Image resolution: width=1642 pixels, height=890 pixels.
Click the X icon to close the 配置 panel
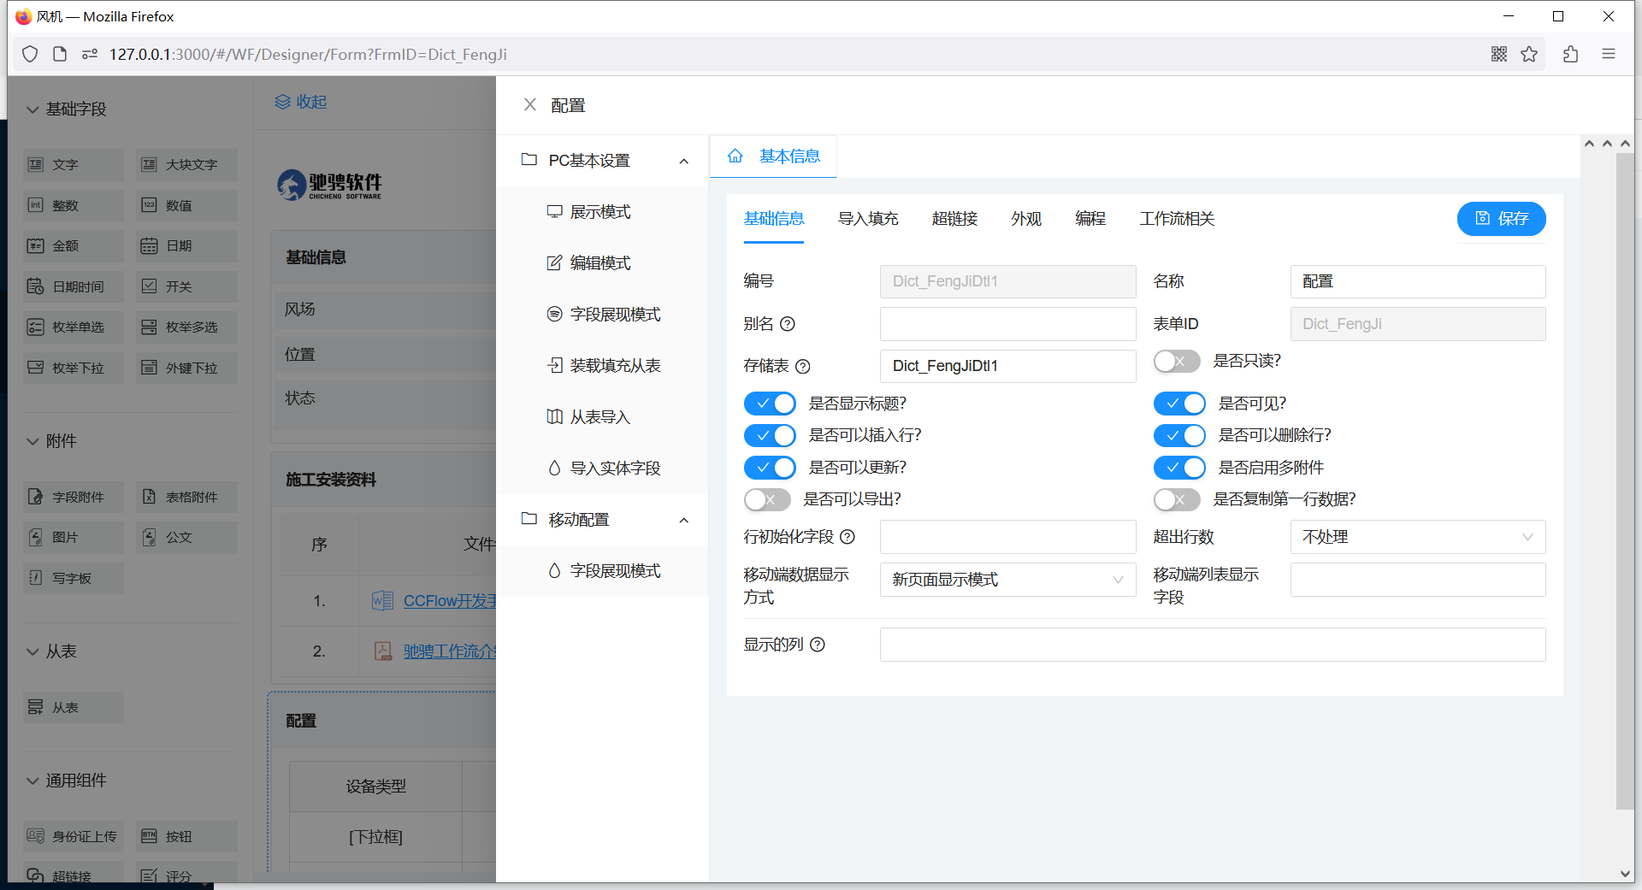click(x=530, y=104)
